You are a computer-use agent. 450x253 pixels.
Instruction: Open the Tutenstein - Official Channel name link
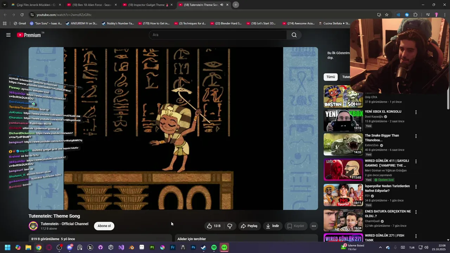click(64, 224)
